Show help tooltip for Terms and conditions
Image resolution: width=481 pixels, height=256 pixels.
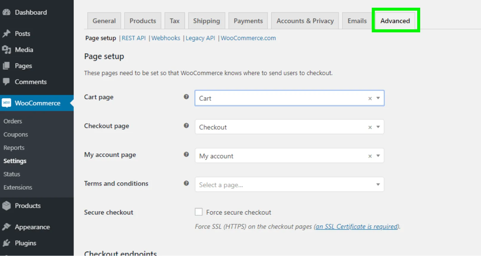[x=186, y=183]
